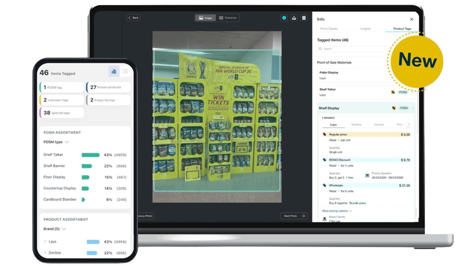The width and height of the screenshot is (475, 266).
Task: Open the Product Tags tab
Action: (x=402, y=29)
